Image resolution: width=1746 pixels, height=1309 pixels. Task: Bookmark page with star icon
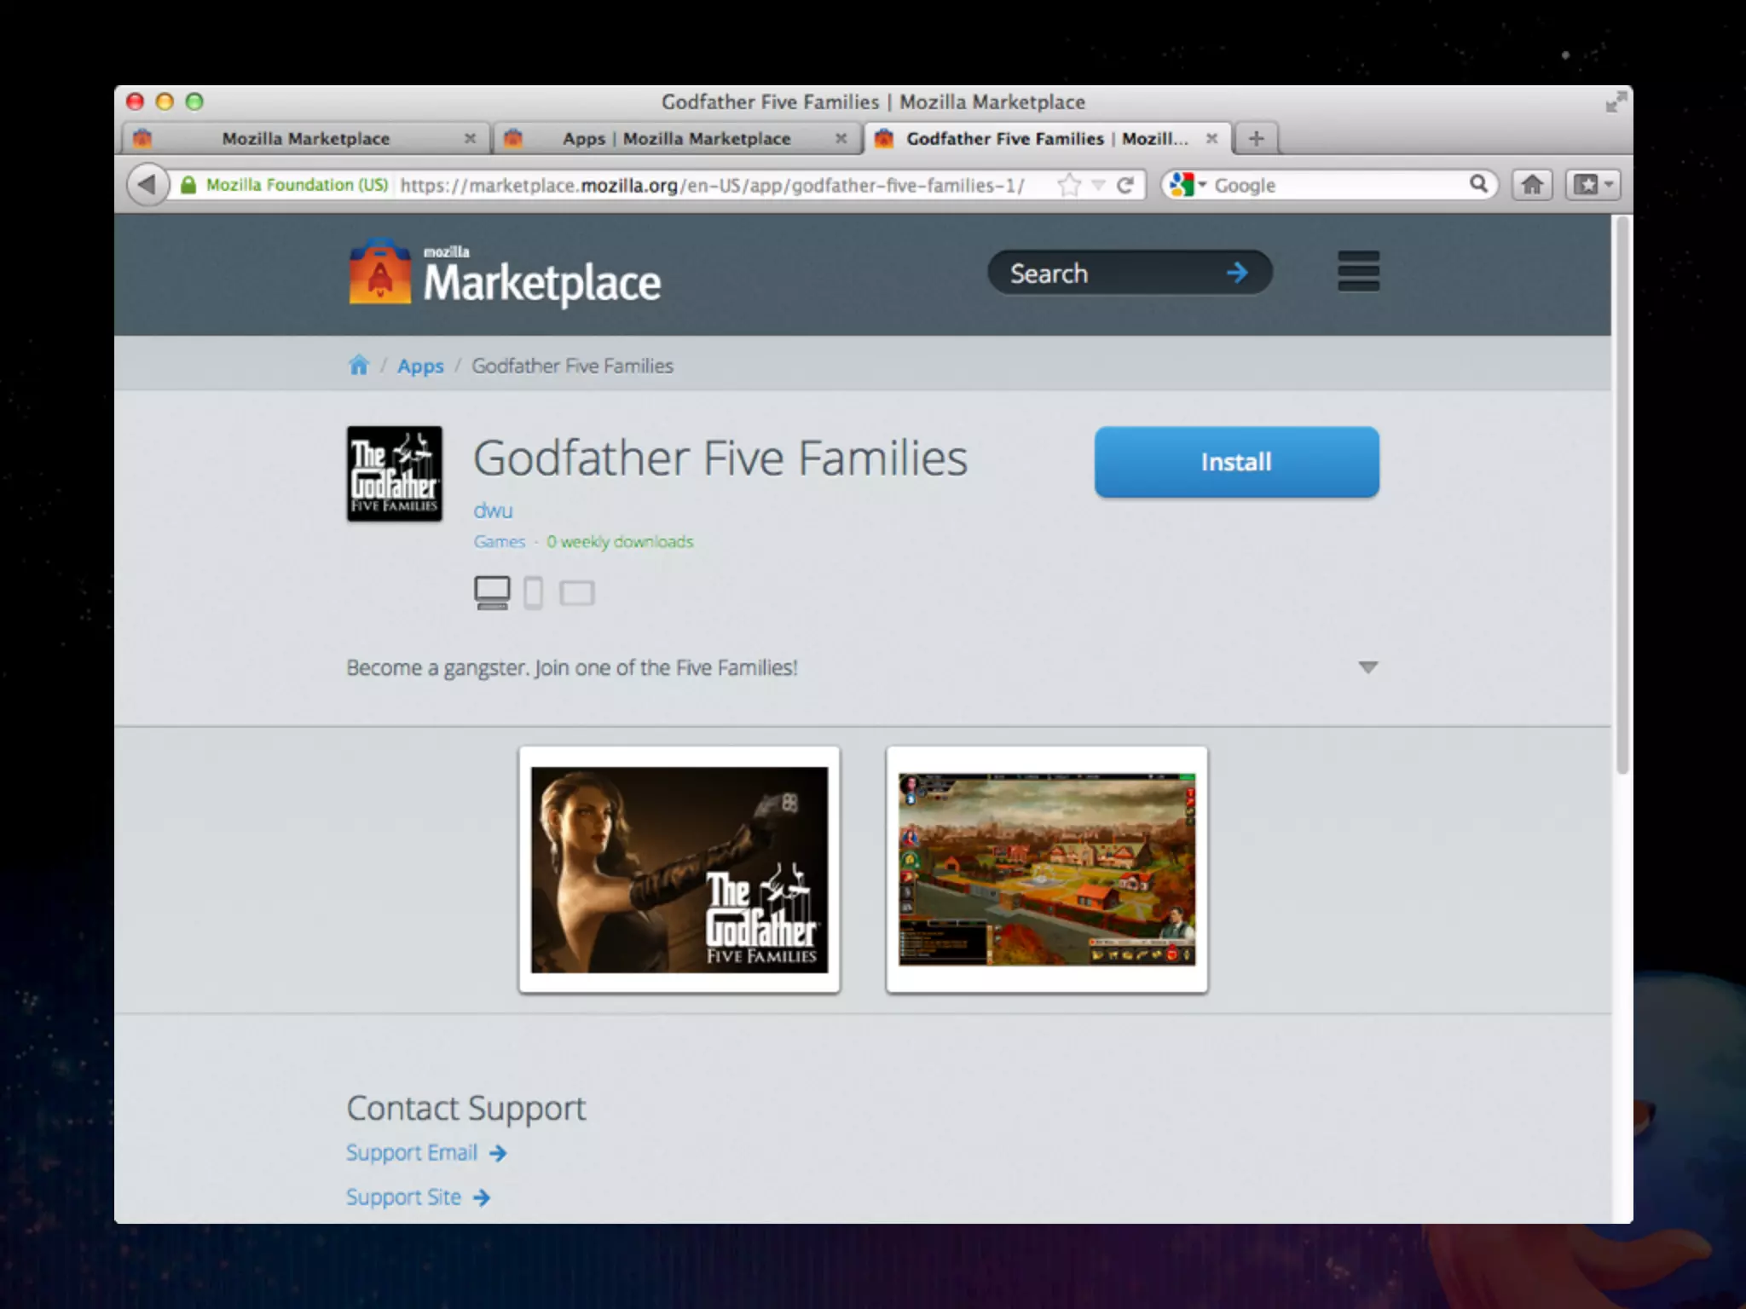(1068, 185)
